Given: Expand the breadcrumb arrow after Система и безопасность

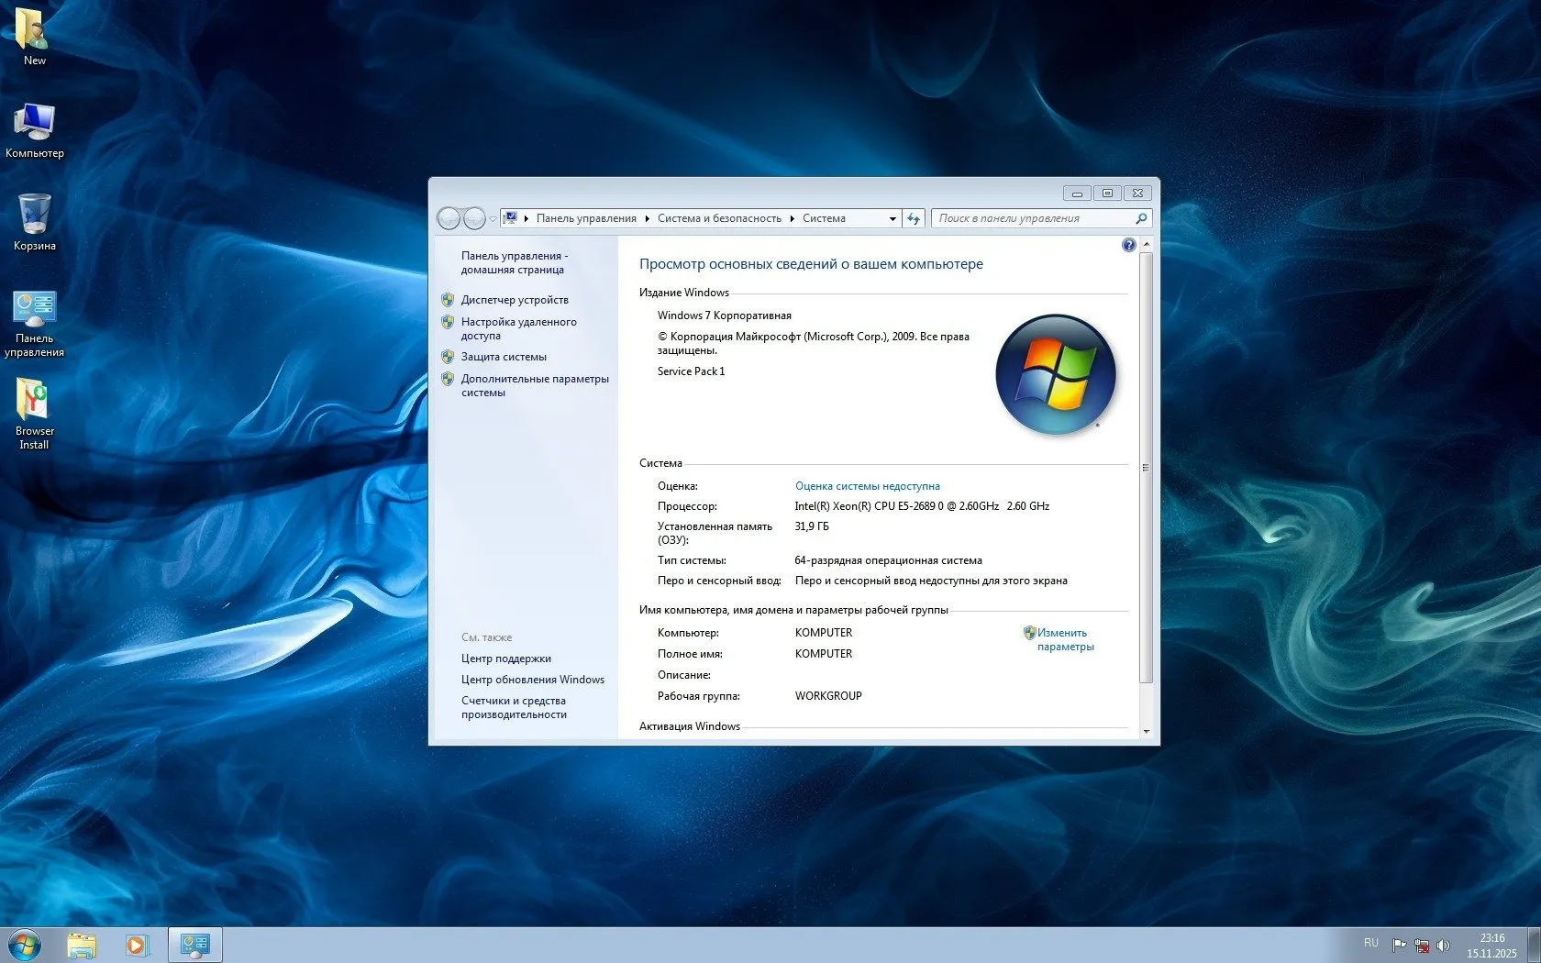Looking at the screenshot, I should [x=792, y=218].
